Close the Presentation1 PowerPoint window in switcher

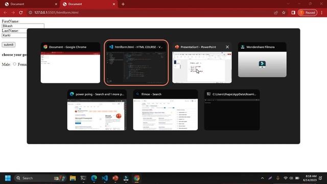(227, 47)
